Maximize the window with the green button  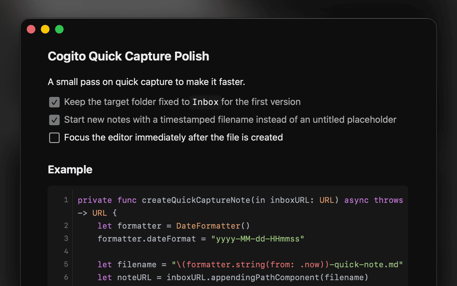59,29
